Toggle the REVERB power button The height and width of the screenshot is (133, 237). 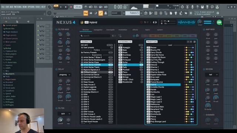(x=204, y=69)
